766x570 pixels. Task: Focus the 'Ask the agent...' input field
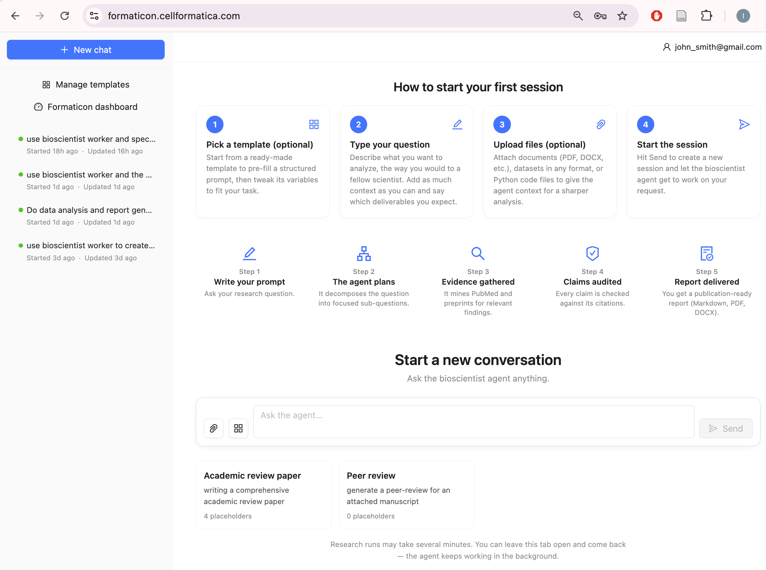pyautogui.click(x=474, y=422)
